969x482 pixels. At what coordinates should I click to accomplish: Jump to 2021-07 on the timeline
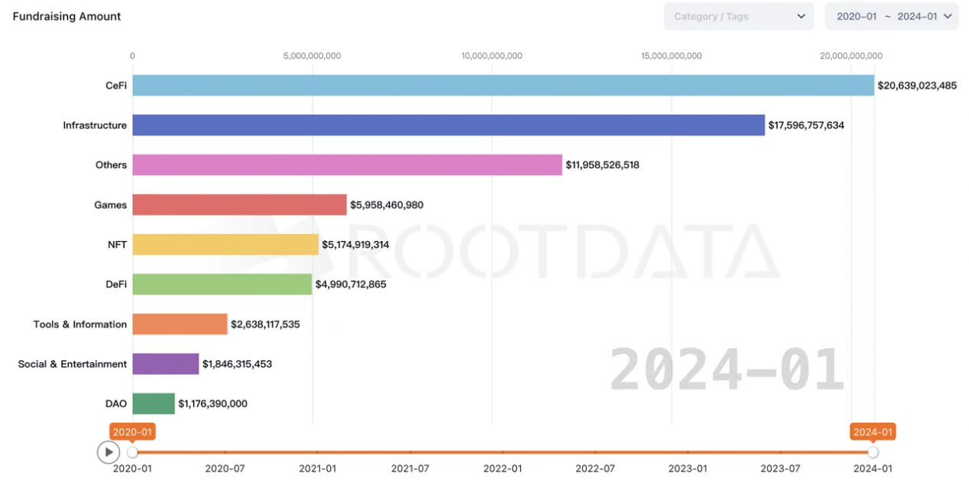[x=410, y=452]
